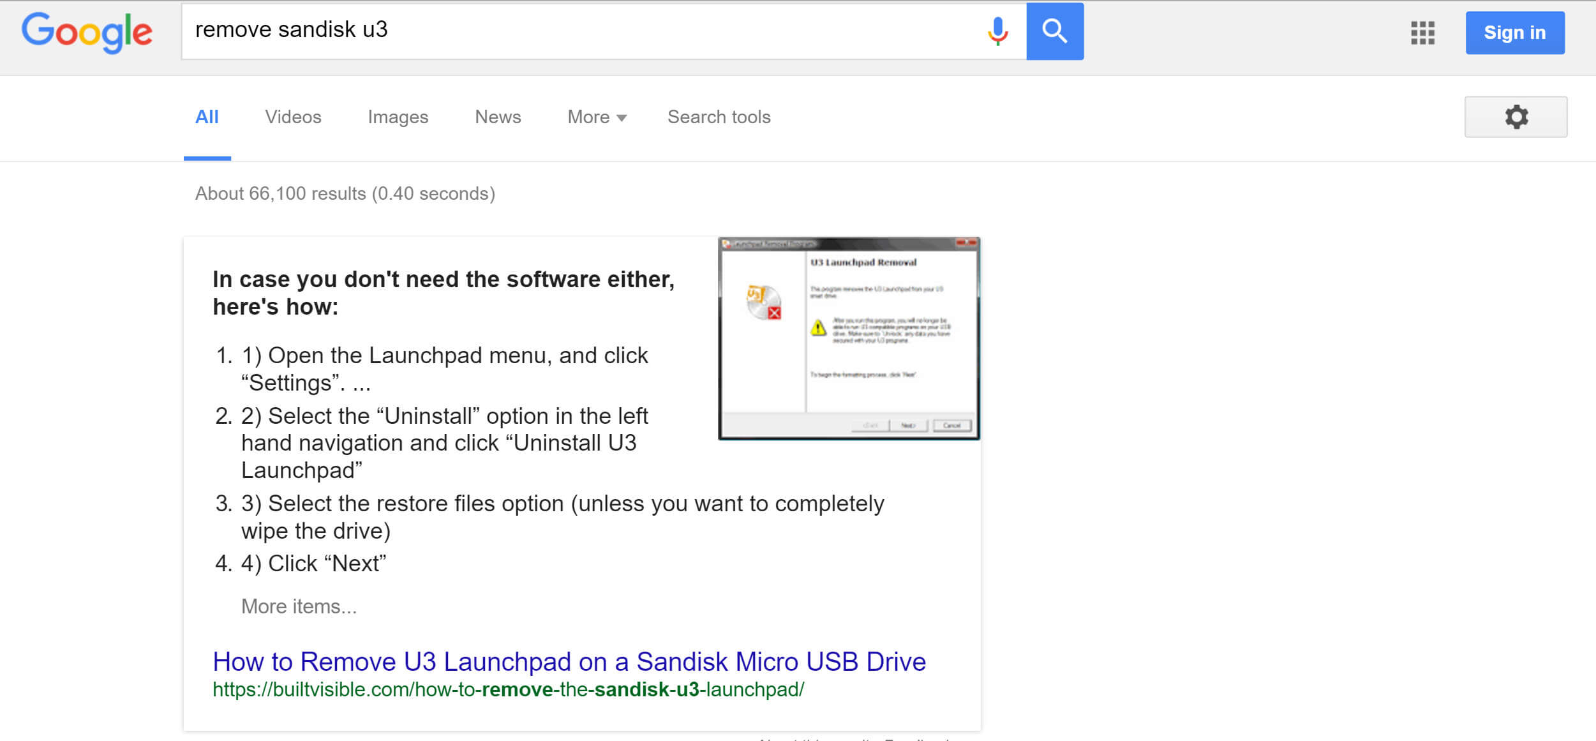Switch to the Videos tab
Viewport: 1596px width, 741px height.
(x=293, y=117)
